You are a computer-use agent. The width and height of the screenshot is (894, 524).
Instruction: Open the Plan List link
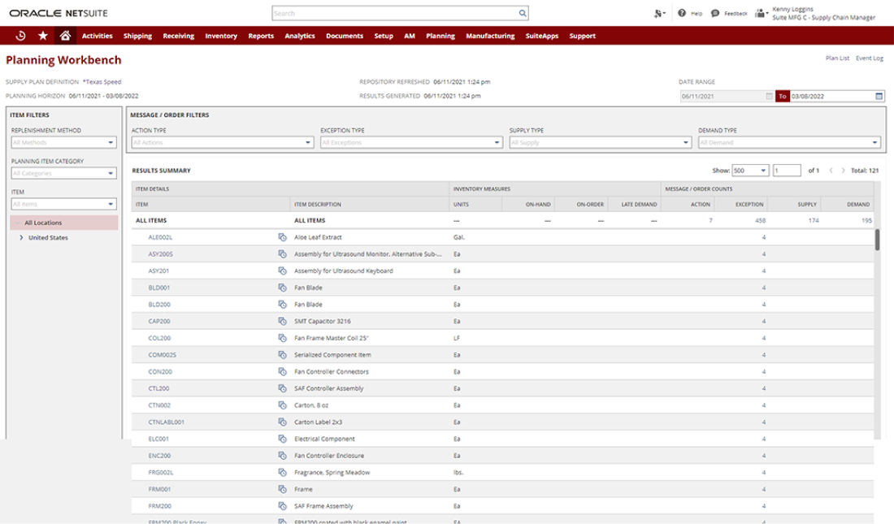coord(837,58)
